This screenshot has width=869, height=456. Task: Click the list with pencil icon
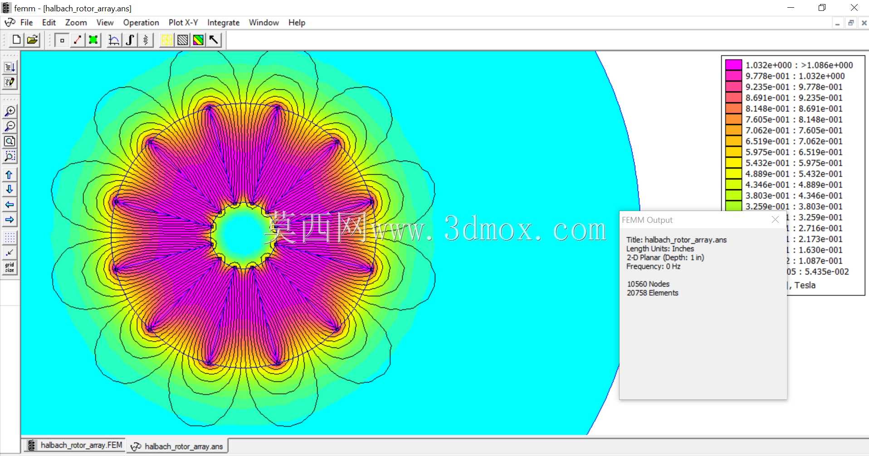point(10,82)
